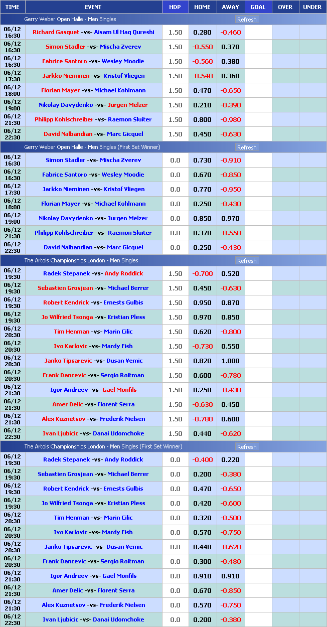
Task: Click away odds 0.600 for Kuznetsov vs Nielsen
Action: [230, 419]
